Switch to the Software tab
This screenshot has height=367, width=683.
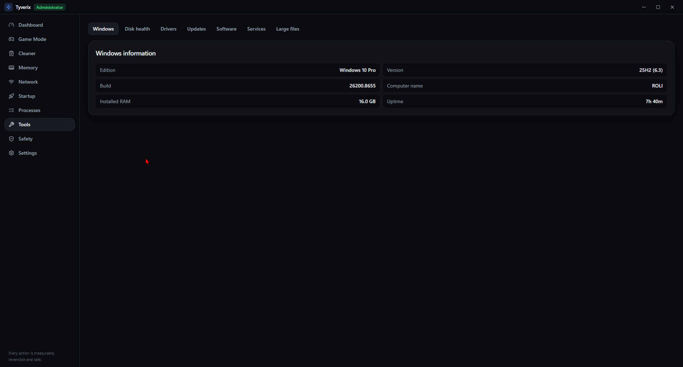click(226, 29)
